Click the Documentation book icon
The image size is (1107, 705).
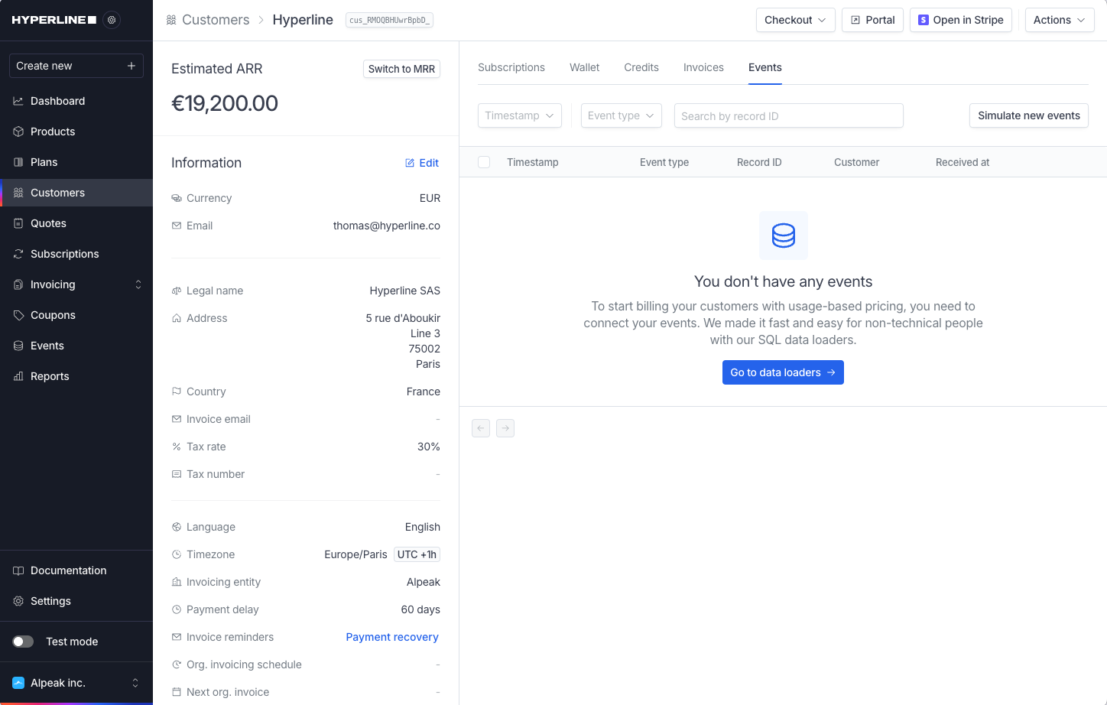tap(18, 570)
